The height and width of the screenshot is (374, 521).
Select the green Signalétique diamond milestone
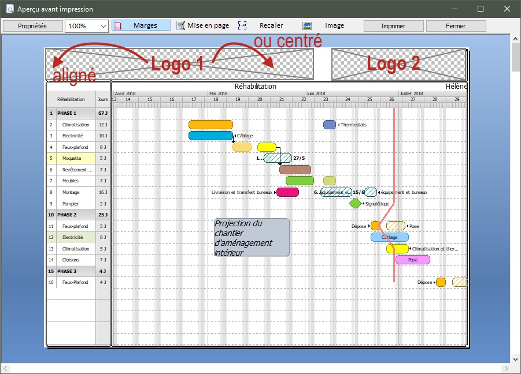(355, 203)
